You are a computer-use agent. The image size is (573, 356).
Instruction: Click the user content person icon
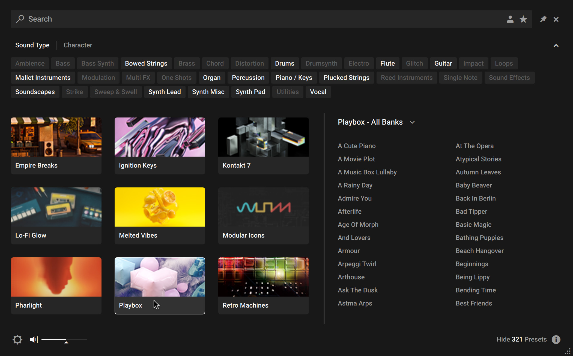pos(510,19)
